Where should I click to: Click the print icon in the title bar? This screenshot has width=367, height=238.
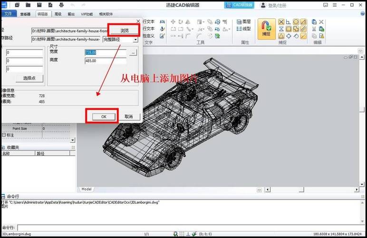61,5
